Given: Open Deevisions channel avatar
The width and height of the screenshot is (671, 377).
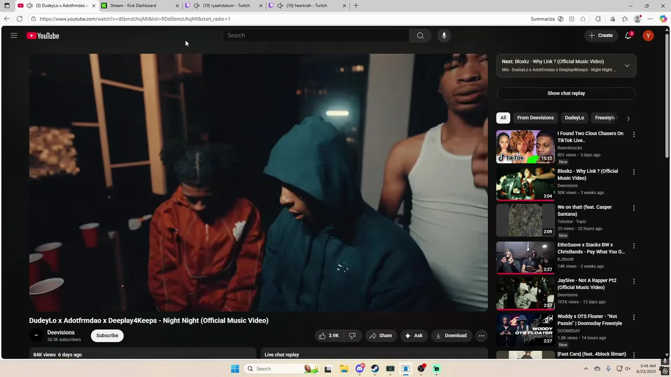Looking at the screenshot, I should [x=36, y=336].
